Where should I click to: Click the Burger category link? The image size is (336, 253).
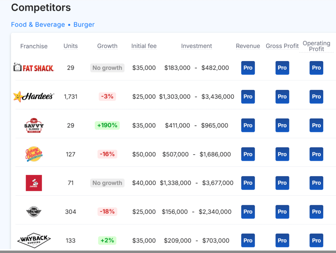(x=84, y=25)
